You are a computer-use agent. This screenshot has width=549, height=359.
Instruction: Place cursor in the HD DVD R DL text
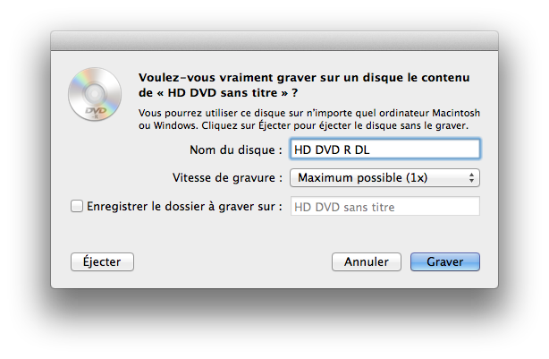[x=332, y=150]
